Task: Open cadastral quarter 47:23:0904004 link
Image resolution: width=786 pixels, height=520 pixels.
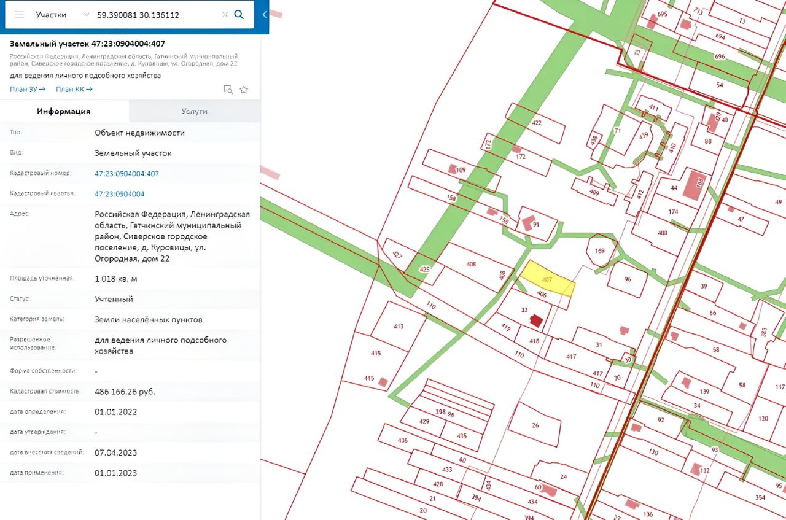Action: click(x=120, y=194)
